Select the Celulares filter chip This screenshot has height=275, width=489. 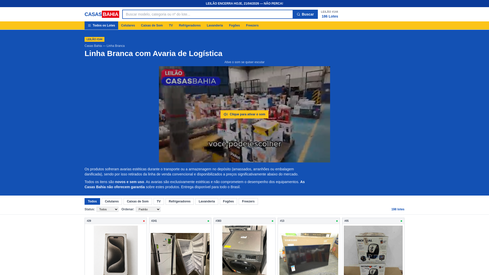pyautogui.click(x=112, y=201)
